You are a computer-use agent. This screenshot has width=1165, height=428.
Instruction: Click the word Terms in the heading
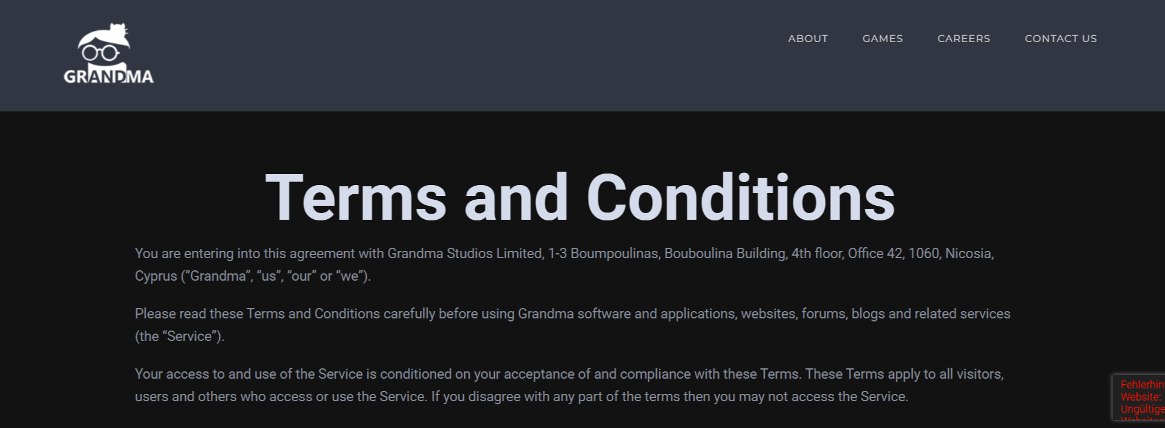click(356, 198)
